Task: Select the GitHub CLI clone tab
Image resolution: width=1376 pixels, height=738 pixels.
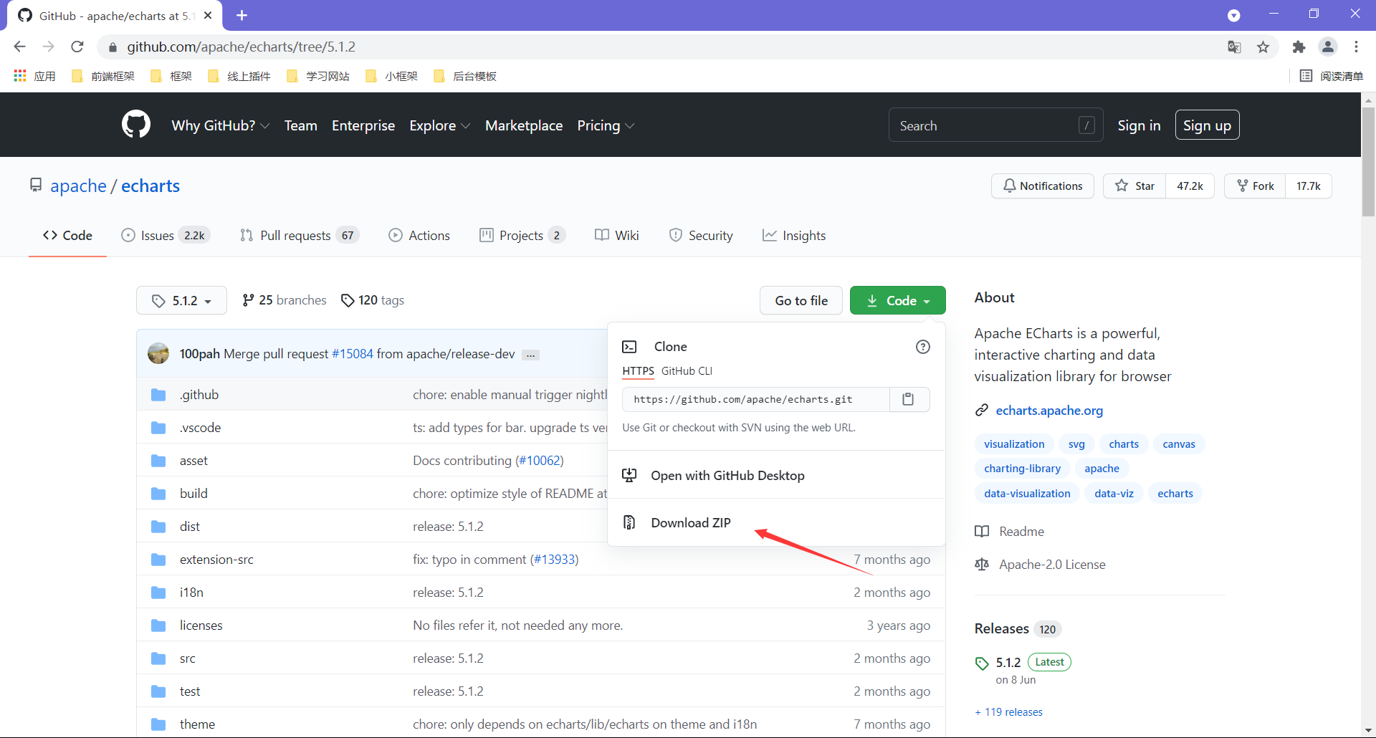Action: point(687,371)
